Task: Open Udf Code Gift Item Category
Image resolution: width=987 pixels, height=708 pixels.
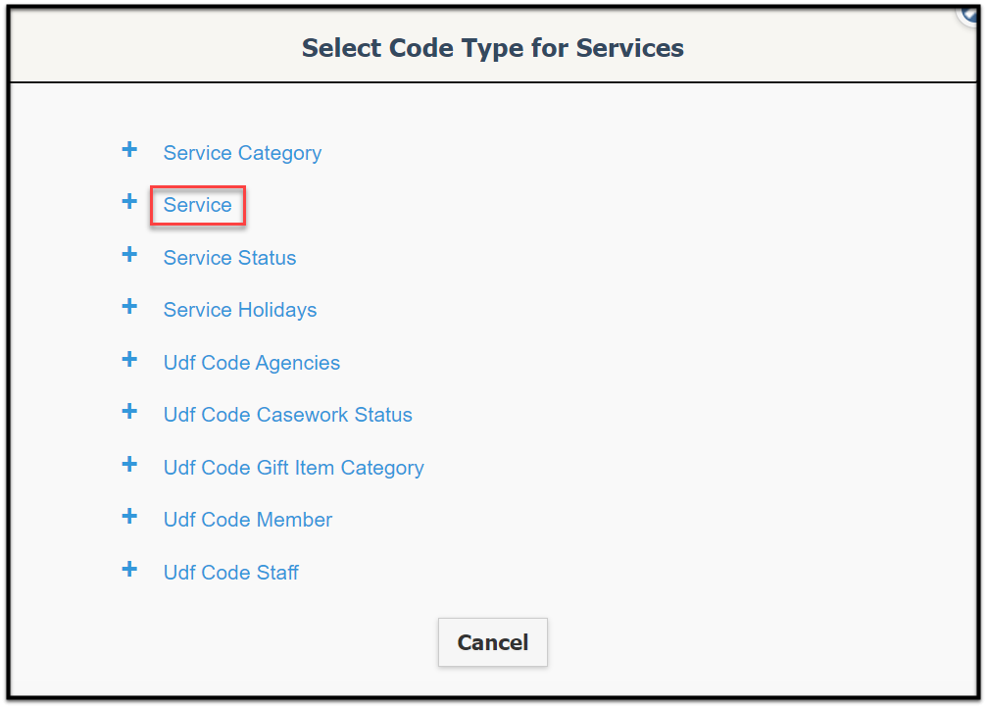Action: click(x=294, y=468)
